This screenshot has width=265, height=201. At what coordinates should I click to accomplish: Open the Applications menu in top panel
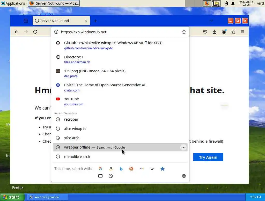(x=13, y=3)
